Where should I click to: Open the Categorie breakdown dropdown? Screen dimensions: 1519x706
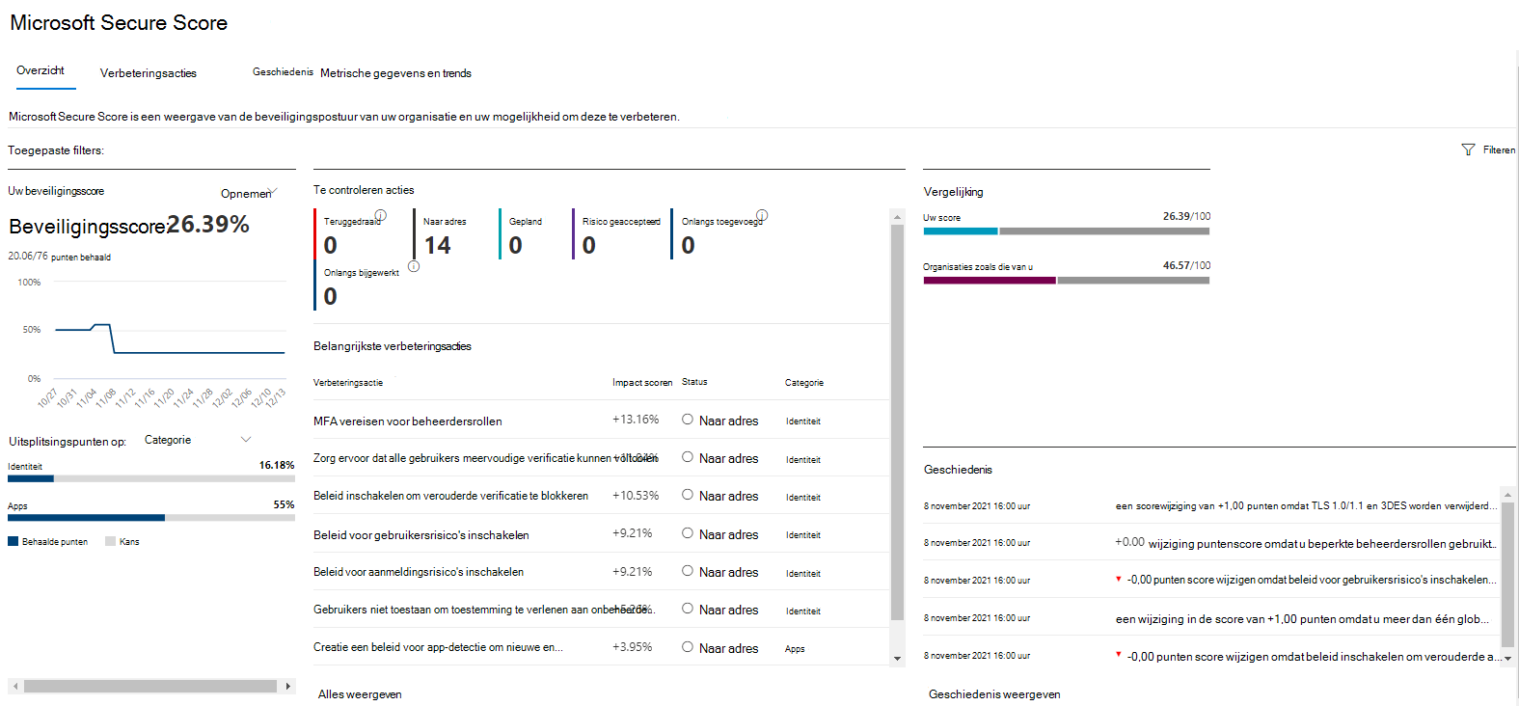[198, 440]
